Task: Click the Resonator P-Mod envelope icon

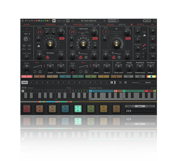Action: coord(47,57)
